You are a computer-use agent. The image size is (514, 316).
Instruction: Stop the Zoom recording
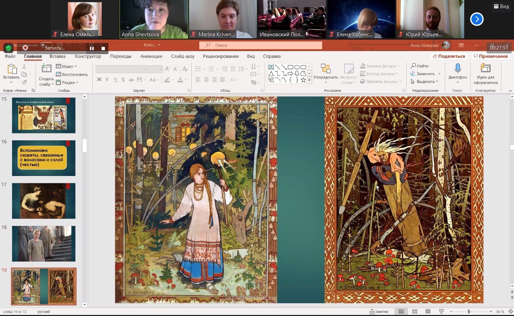(103, 48)
